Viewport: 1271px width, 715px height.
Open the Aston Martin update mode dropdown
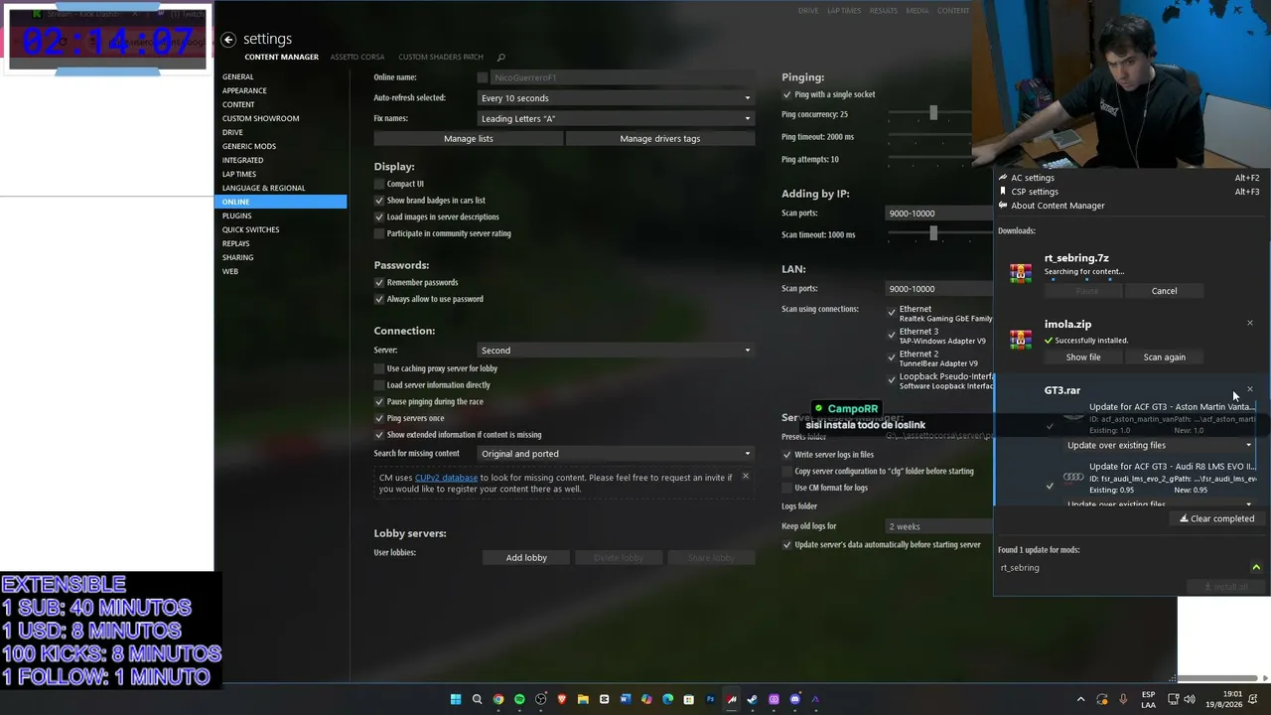coord(1160,446)
